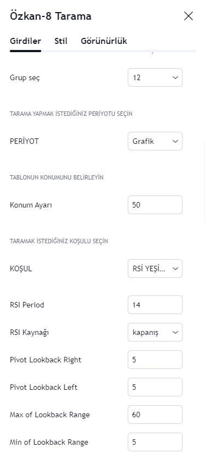Click the chevron arrow beside kapanış
Image resolution: width=205 pixels, height=459 pixels.
(175, 332)
